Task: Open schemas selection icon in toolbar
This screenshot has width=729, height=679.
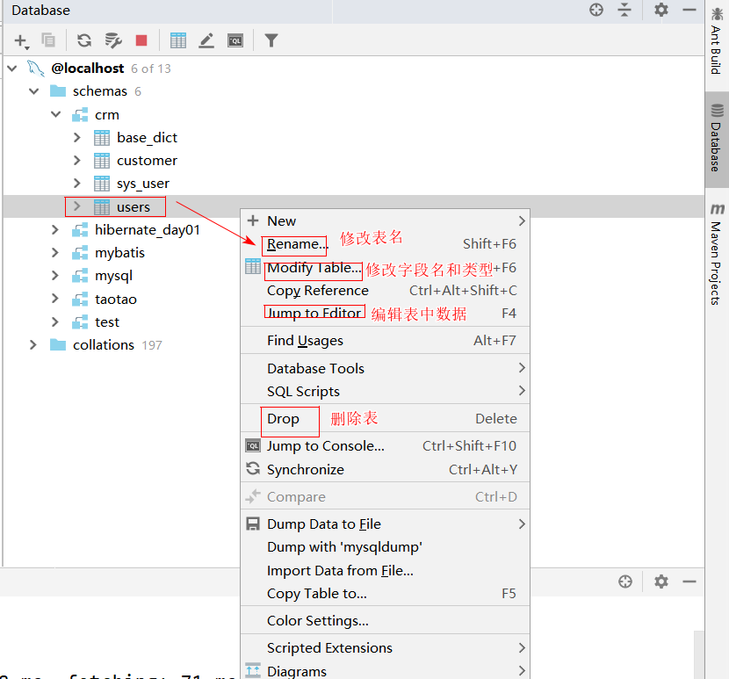Action: tap(113, 40)
